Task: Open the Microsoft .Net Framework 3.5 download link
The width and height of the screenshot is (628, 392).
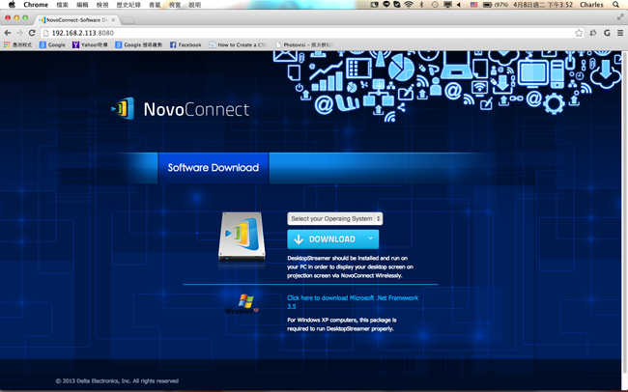Action: (x=353, y=302)
